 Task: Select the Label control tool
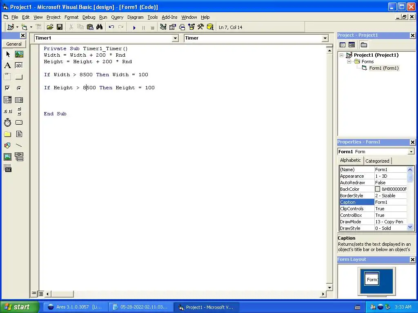click(8, 66)
